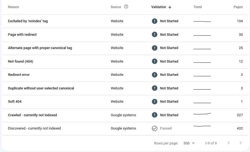Click the Passed checkmark icon in Discovered row
This screenshot has width=250, height=152.
tap(155, 128)
